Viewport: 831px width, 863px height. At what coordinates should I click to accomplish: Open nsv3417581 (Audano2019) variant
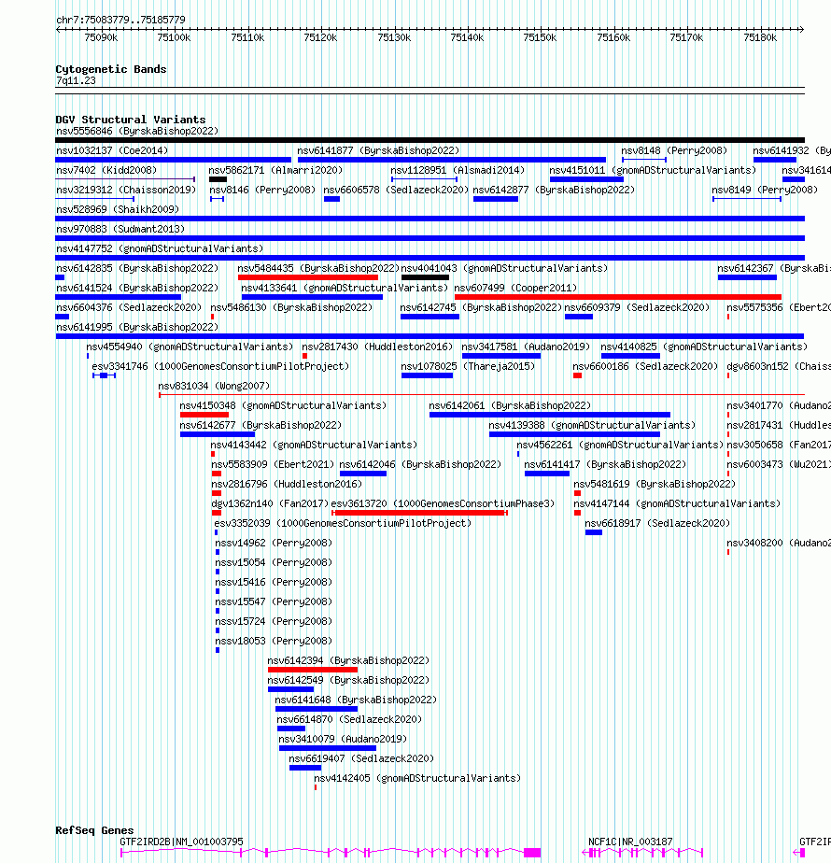(x=526, y=347)
